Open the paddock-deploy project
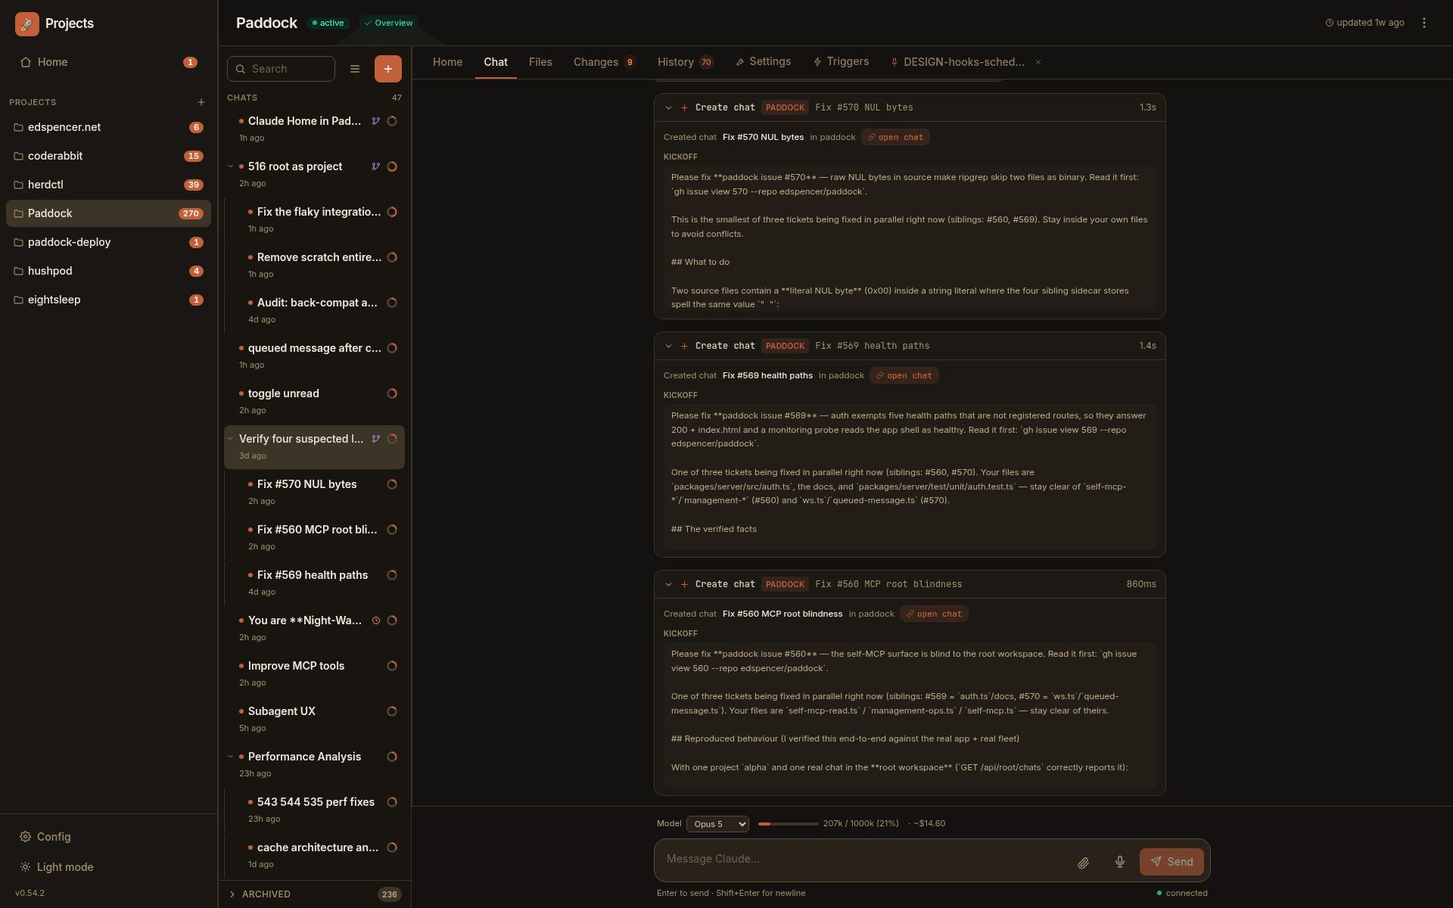 108,242
